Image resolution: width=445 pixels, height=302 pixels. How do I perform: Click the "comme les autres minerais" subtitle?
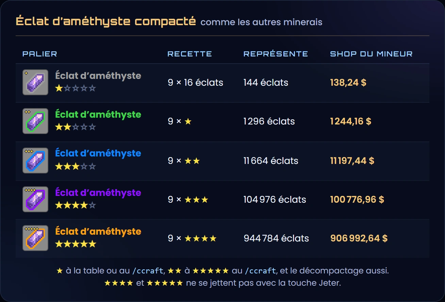(261, 22)
